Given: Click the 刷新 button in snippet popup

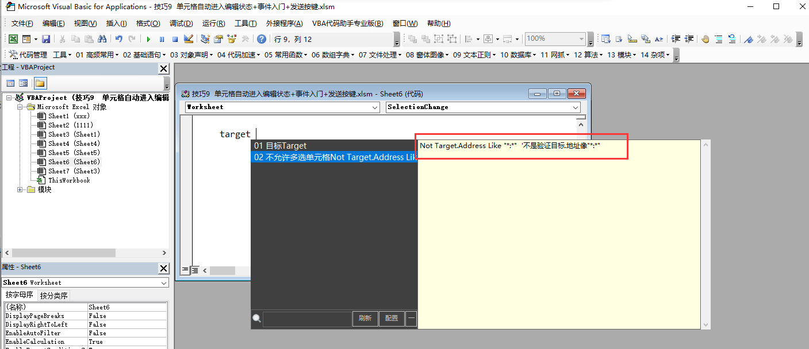Looking at the screenshot, I should click(365, 318).
